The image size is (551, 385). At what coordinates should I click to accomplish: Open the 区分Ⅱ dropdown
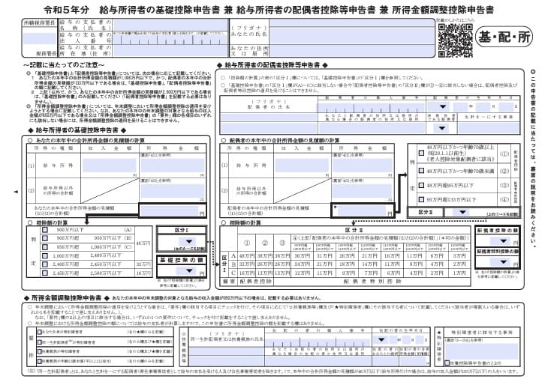click(x=462, y=212)
